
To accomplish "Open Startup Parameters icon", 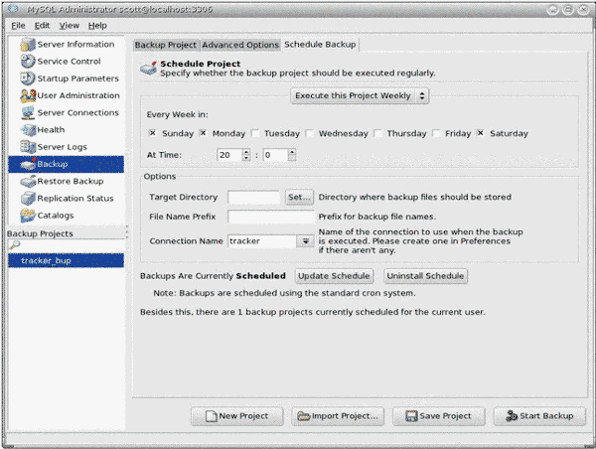I will pyautogui.click(x=28, y=78).
